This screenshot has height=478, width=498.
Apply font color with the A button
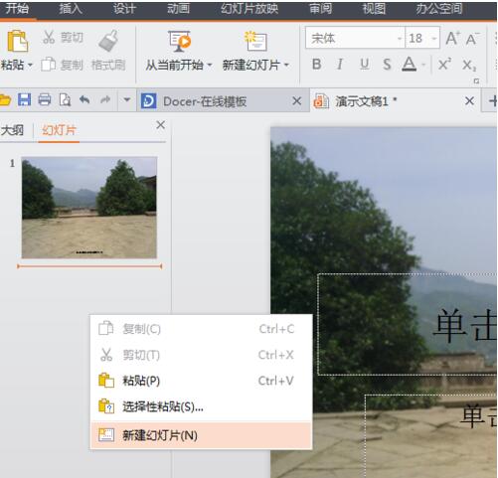tap(410, 64)
